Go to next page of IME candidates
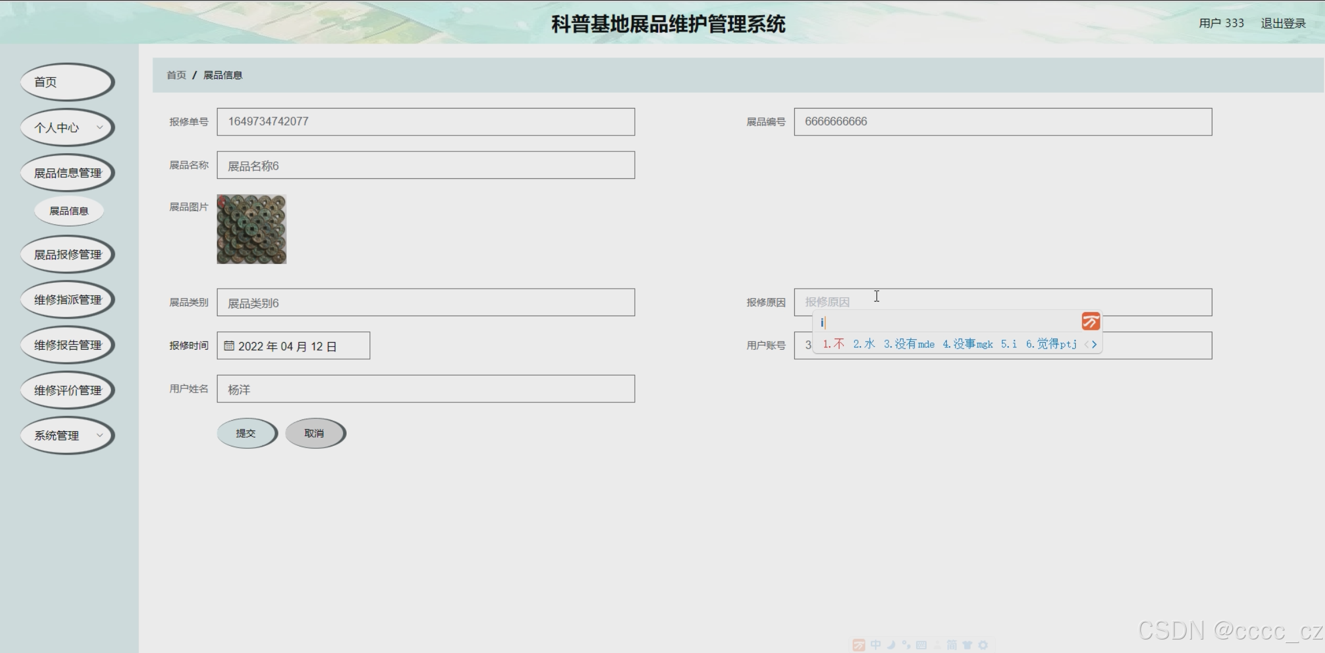Viewport: 1325px width, 653px height. click(1094, 344)
